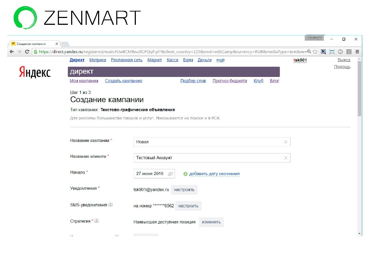Screen dimensions: 368x276
Task: Click green plus icon for end date
Action: [185, 174]
